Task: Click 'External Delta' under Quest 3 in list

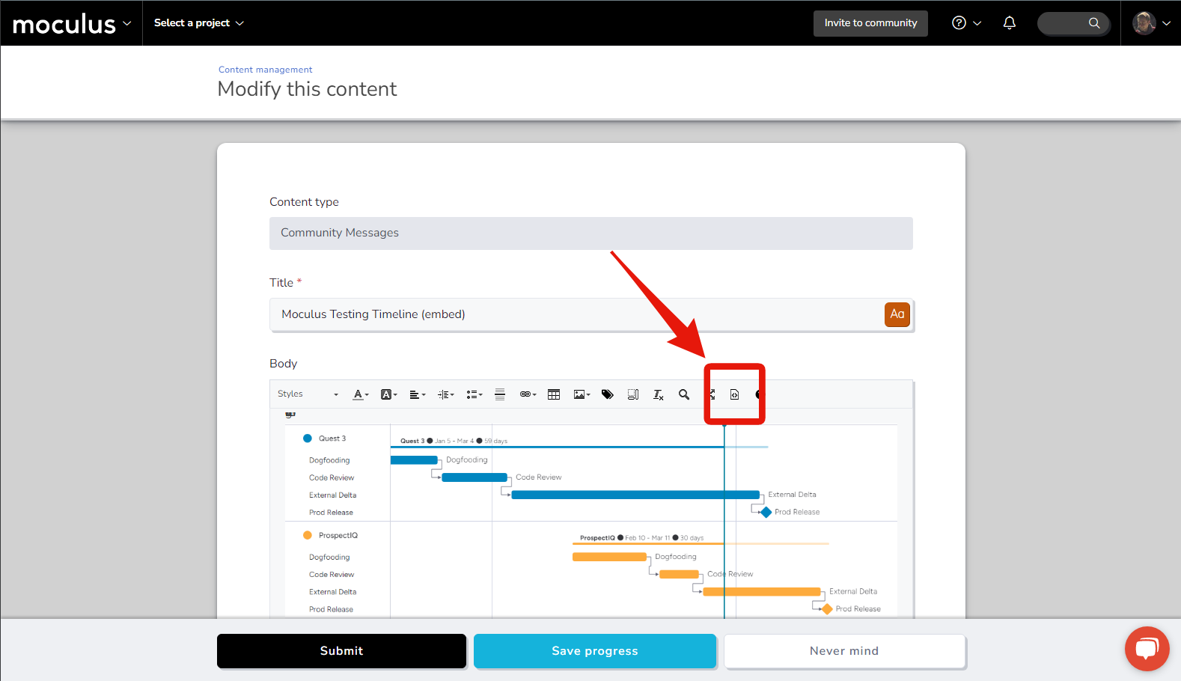Action: pos(333,495)
